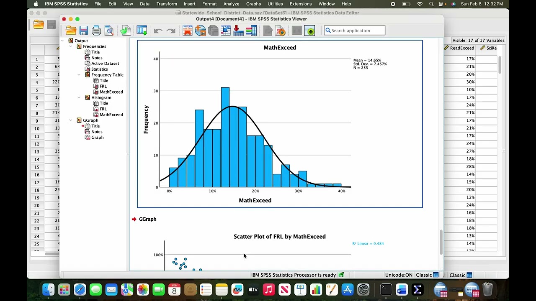Save the output document using the floppy disk icon

point(84,31)
